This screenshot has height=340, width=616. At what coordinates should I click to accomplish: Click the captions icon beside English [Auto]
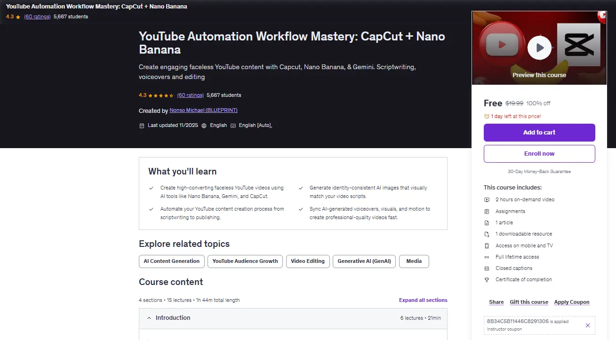233,126
